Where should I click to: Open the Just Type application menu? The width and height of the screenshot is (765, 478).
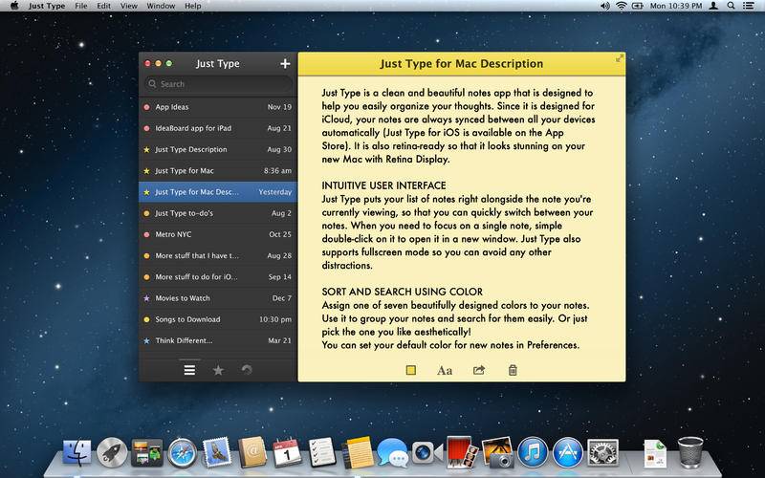pos(47,6)
